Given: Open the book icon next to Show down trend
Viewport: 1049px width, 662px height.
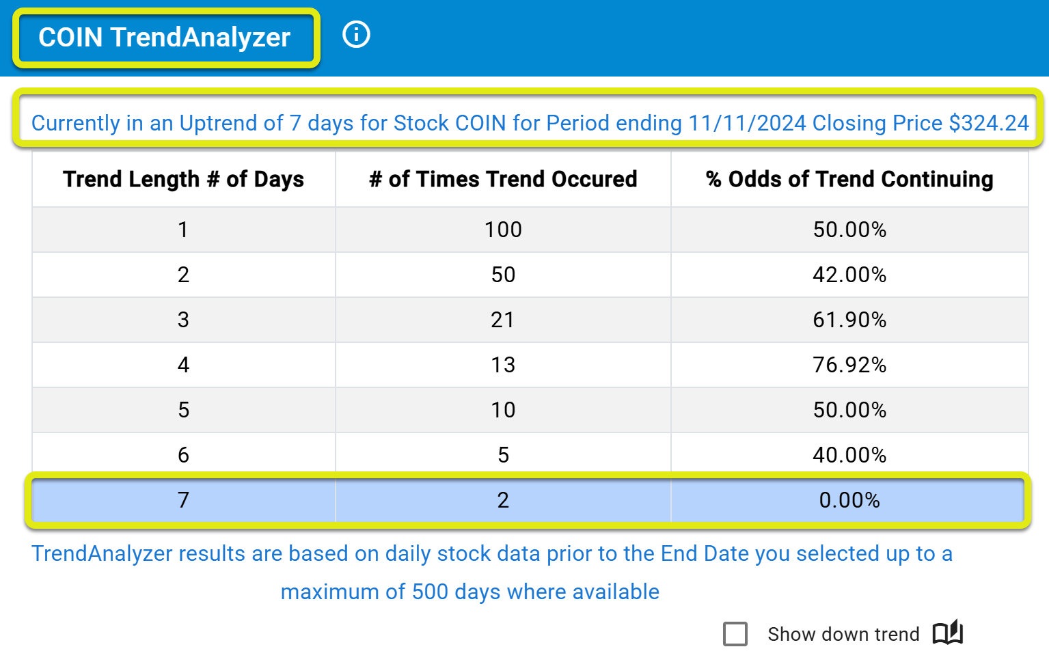Looking at the screenshot, I should click(948, 633).
